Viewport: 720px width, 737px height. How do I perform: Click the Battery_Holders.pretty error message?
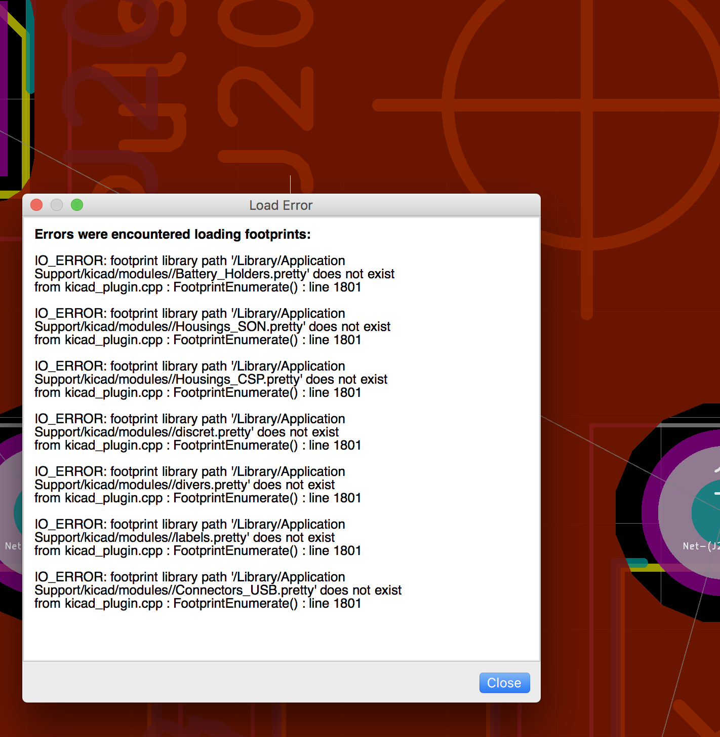tap(214, 274)
